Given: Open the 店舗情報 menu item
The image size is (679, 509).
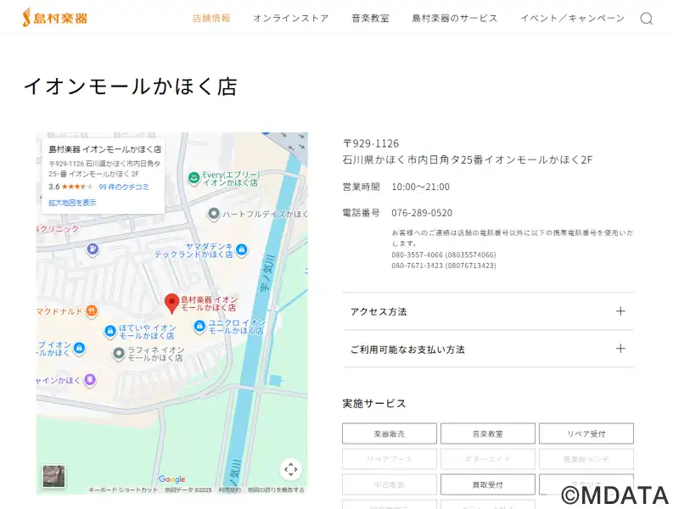Looking at the screenshot, I should click(x=211, y=18).
